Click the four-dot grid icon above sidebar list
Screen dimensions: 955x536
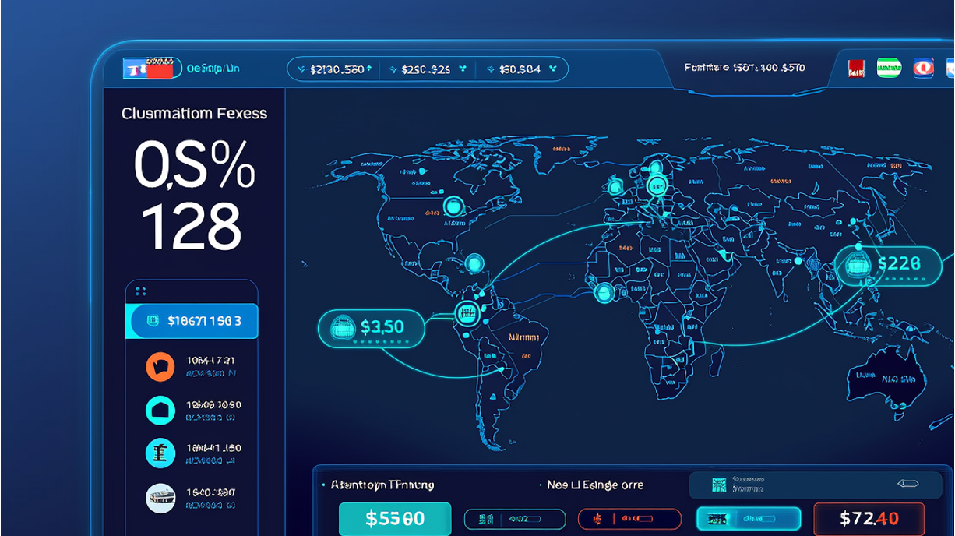pos(141,291)
